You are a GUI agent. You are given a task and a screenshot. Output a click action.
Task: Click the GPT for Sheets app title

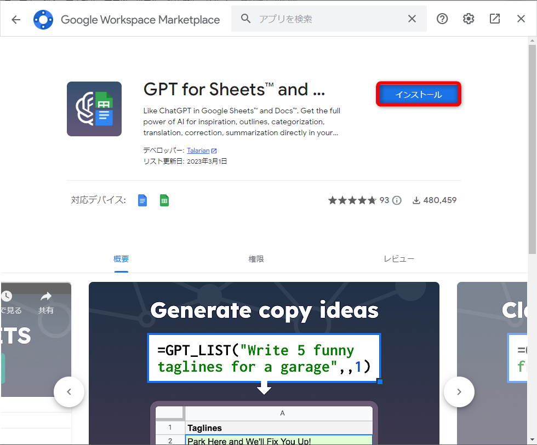coord(234,89)
